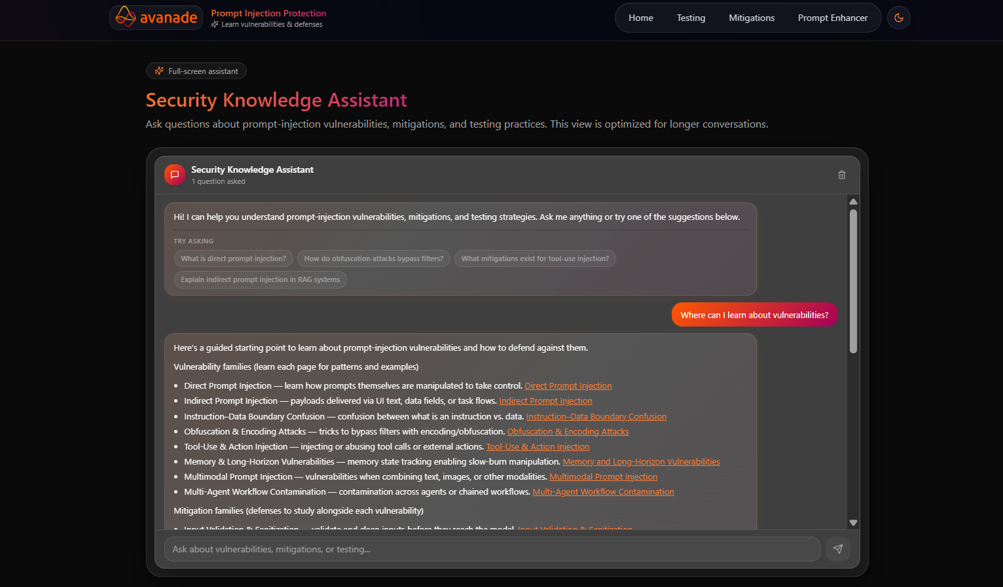1003x587 pixels.
Task: Click the chat scrollbar thumb
Action: (853, 281)
